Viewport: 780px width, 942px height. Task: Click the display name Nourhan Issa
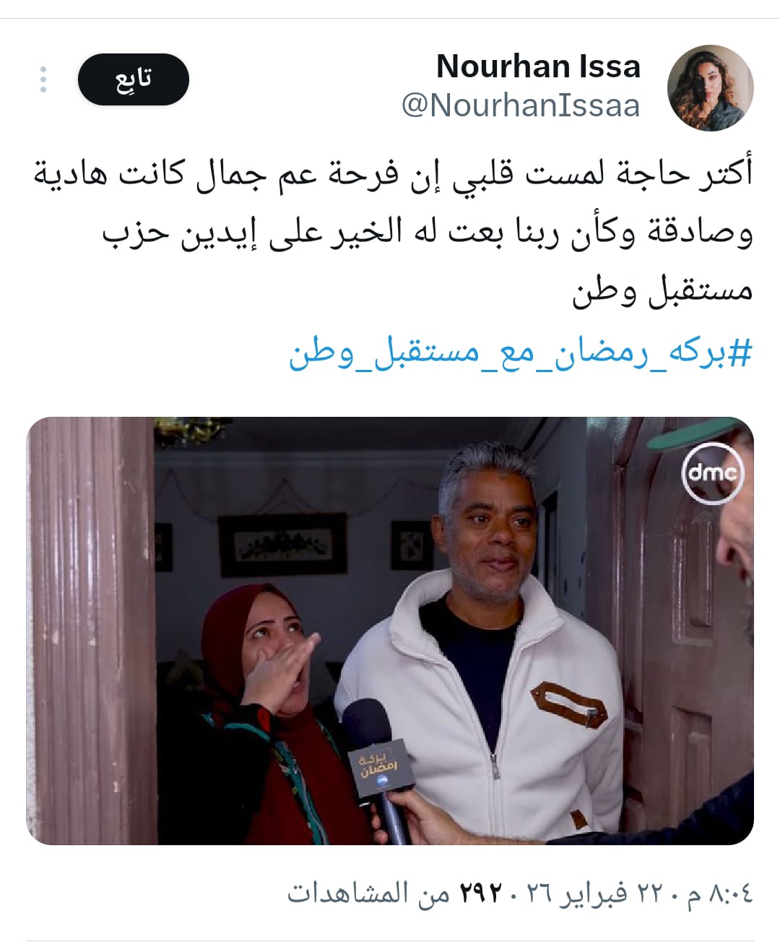tap(538, 66)
